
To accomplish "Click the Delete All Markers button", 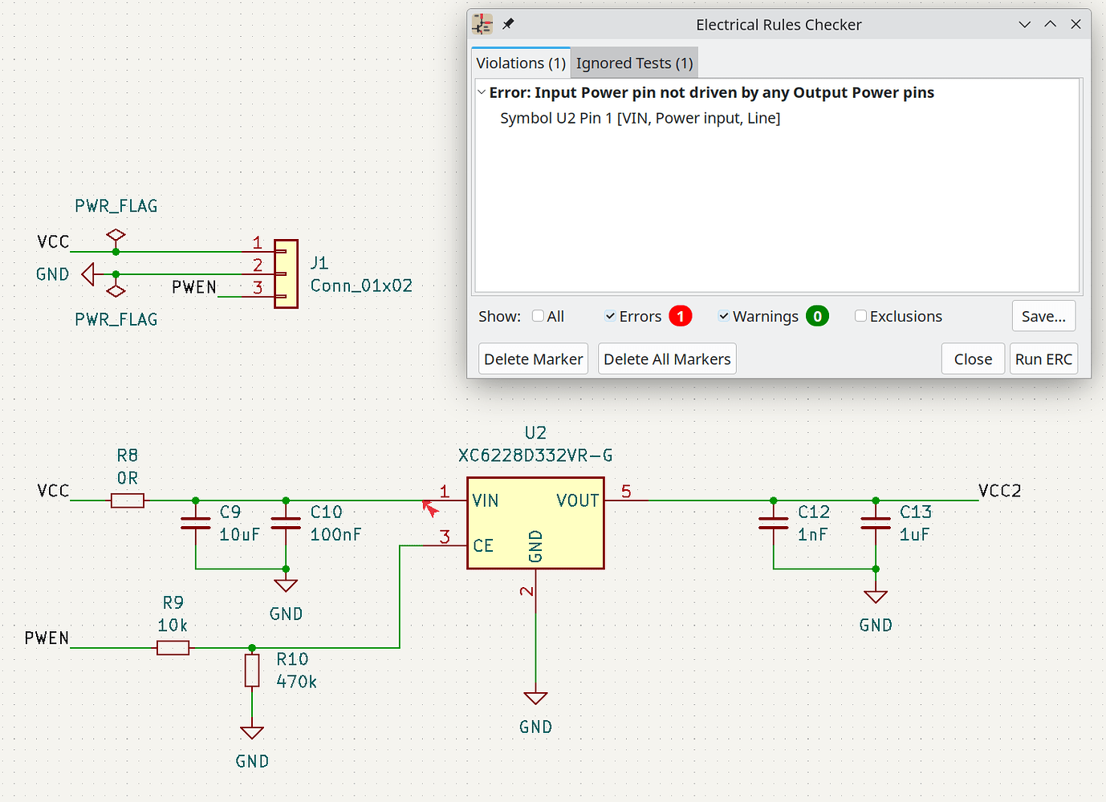I will [667, 358].
